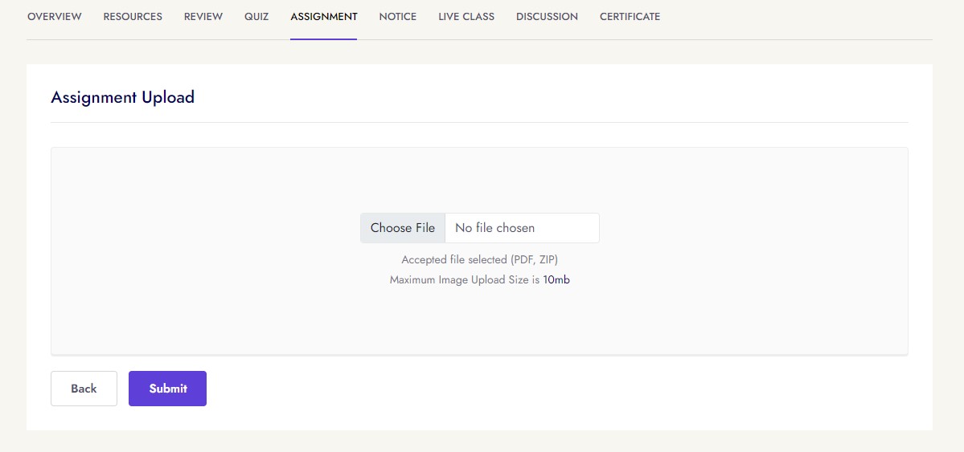This screenshot has height=452, width=964.
Task: Go to the Review tab
Action: 203,17
